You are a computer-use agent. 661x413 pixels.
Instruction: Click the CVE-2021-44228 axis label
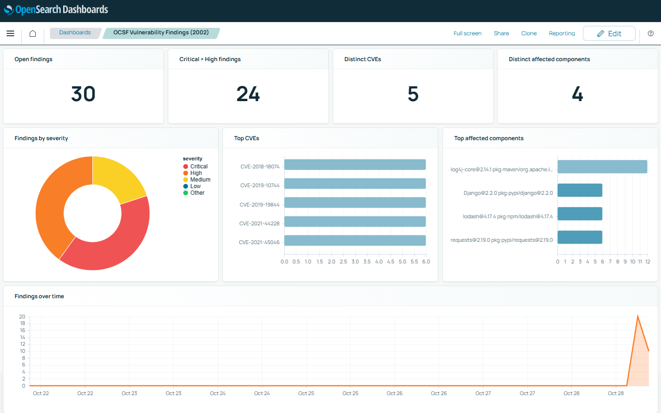pyautogui.click(x=260, y=223)
